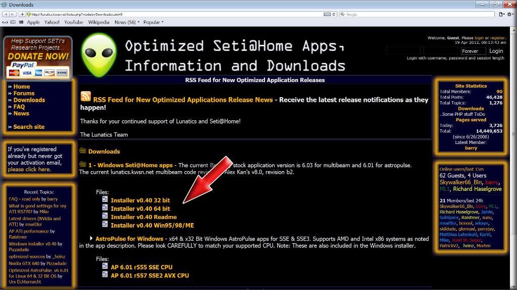The width and height of the screenshot is (517, 290).
Task: Open the session length Forever dropdown
Action: click(x=473, y=51)
